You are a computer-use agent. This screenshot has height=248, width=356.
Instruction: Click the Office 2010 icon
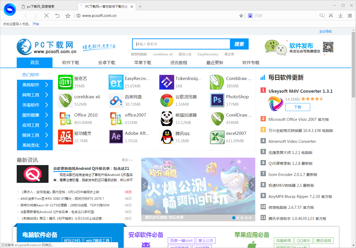(x=65, y=119)
